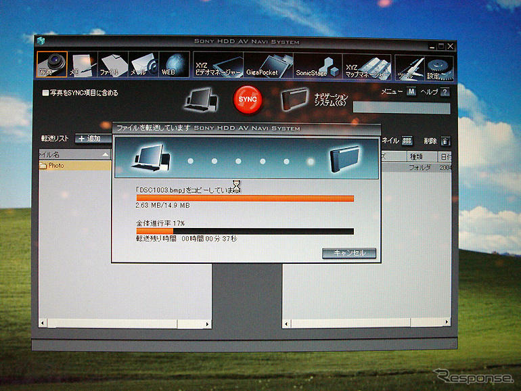Close the Sony HDD AV Navi window
Viewport: 521px width, 391px height.
[x=450, y=46]
